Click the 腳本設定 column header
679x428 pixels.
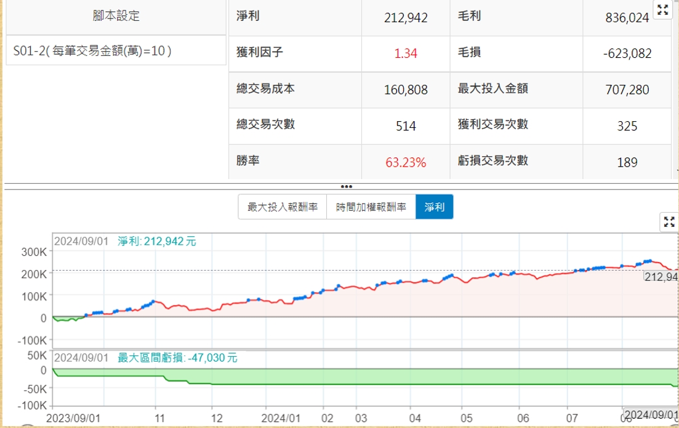coord(116,17)
